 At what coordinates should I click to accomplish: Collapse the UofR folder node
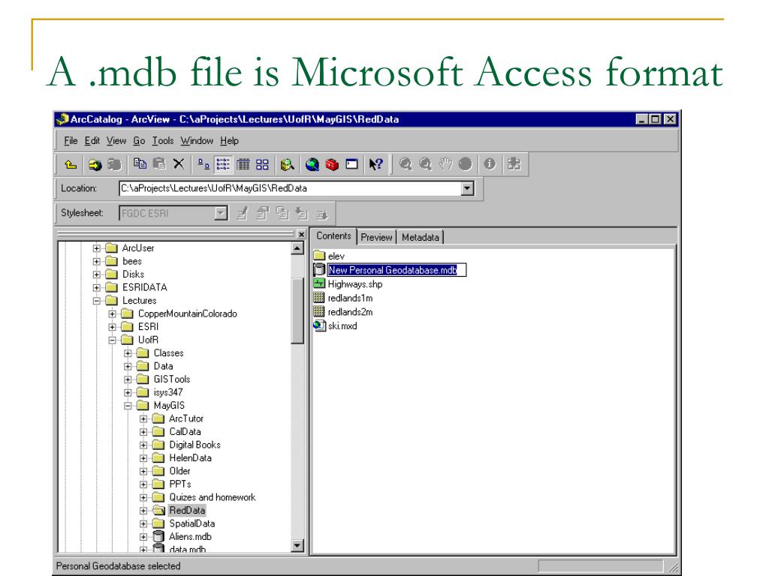(113, 340)
